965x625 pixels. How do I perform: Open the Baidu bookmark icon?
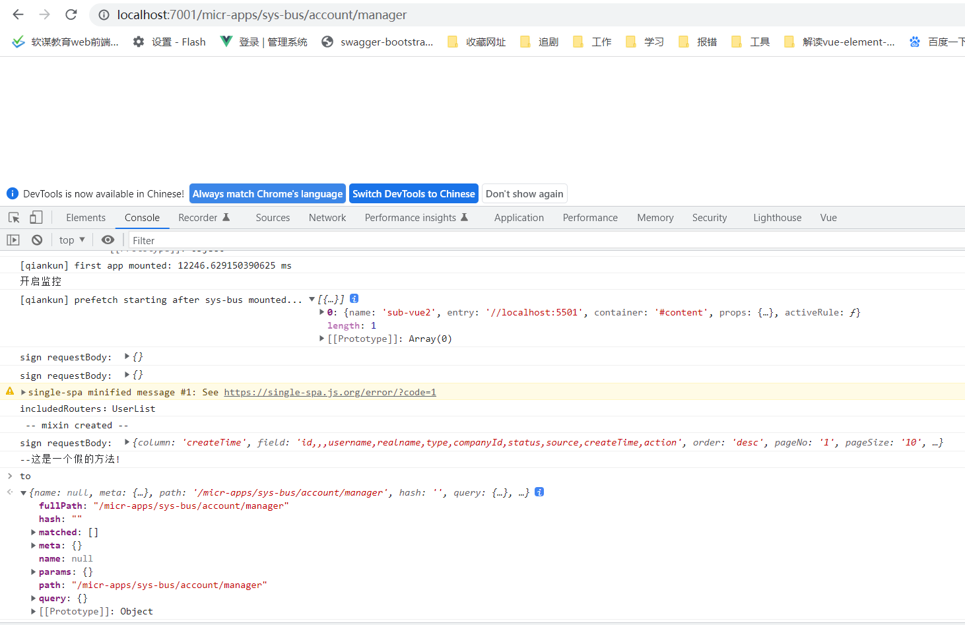(914, 41)
